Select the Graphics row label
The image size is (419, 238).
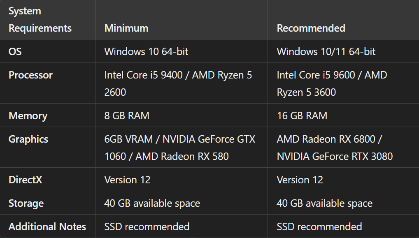point(28,139)
